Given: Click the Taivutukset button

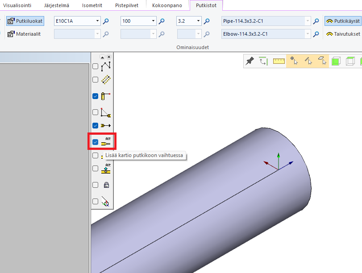Looking at the screenshot, I should [343, 34].
